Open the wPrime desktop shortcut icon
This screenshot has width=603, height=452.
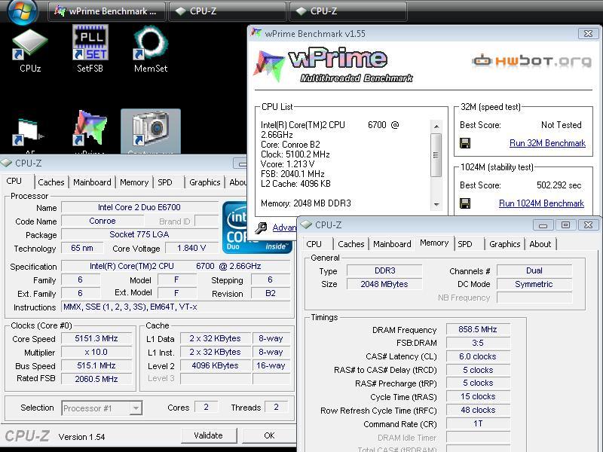pos(90,131)
